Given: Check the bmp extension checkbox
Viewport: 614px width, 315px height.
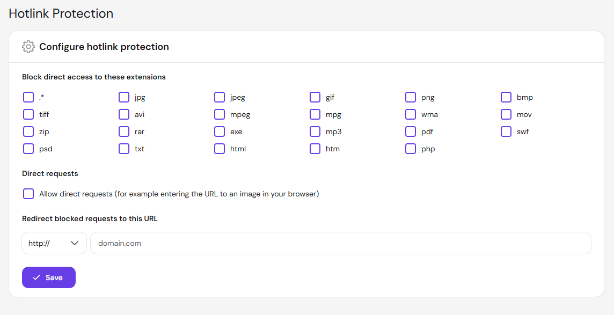Looking at the screenshot, I should coord(506,97).
